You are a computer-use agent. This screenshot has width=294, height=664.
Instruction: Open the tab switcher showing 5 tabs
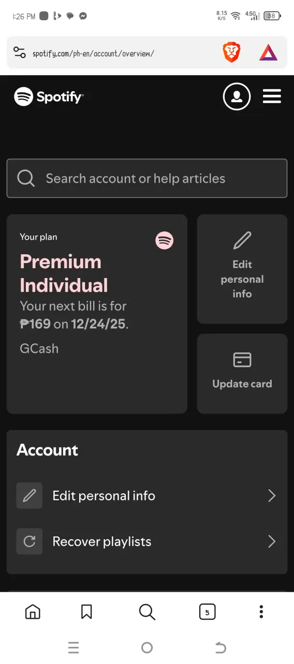(x=207, y=612)
